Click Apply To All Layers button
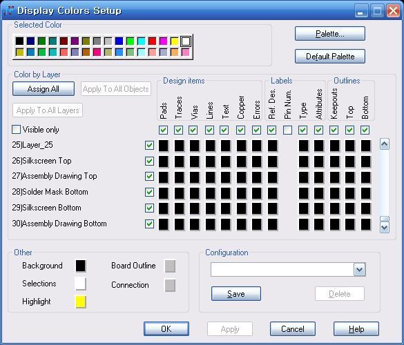This screenshot has height=345, width=404. pyautogui.click(x=48, y=110)
